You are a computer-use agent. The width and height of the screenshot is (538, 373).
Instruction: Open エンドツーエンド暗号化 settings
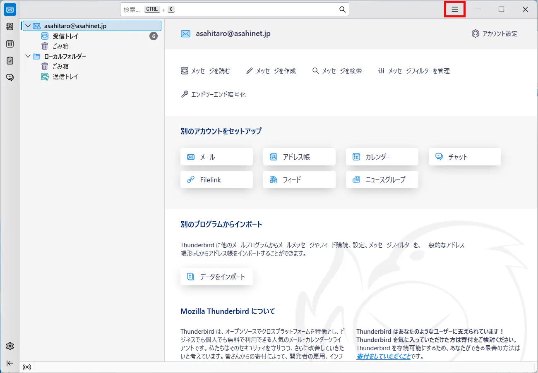[214, 95]
